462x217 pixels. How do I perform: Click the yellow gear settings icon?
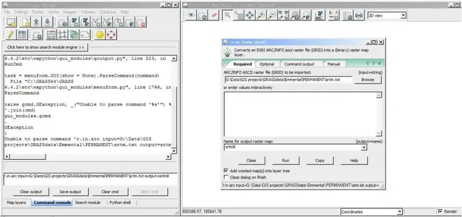[x=100, y=35]
